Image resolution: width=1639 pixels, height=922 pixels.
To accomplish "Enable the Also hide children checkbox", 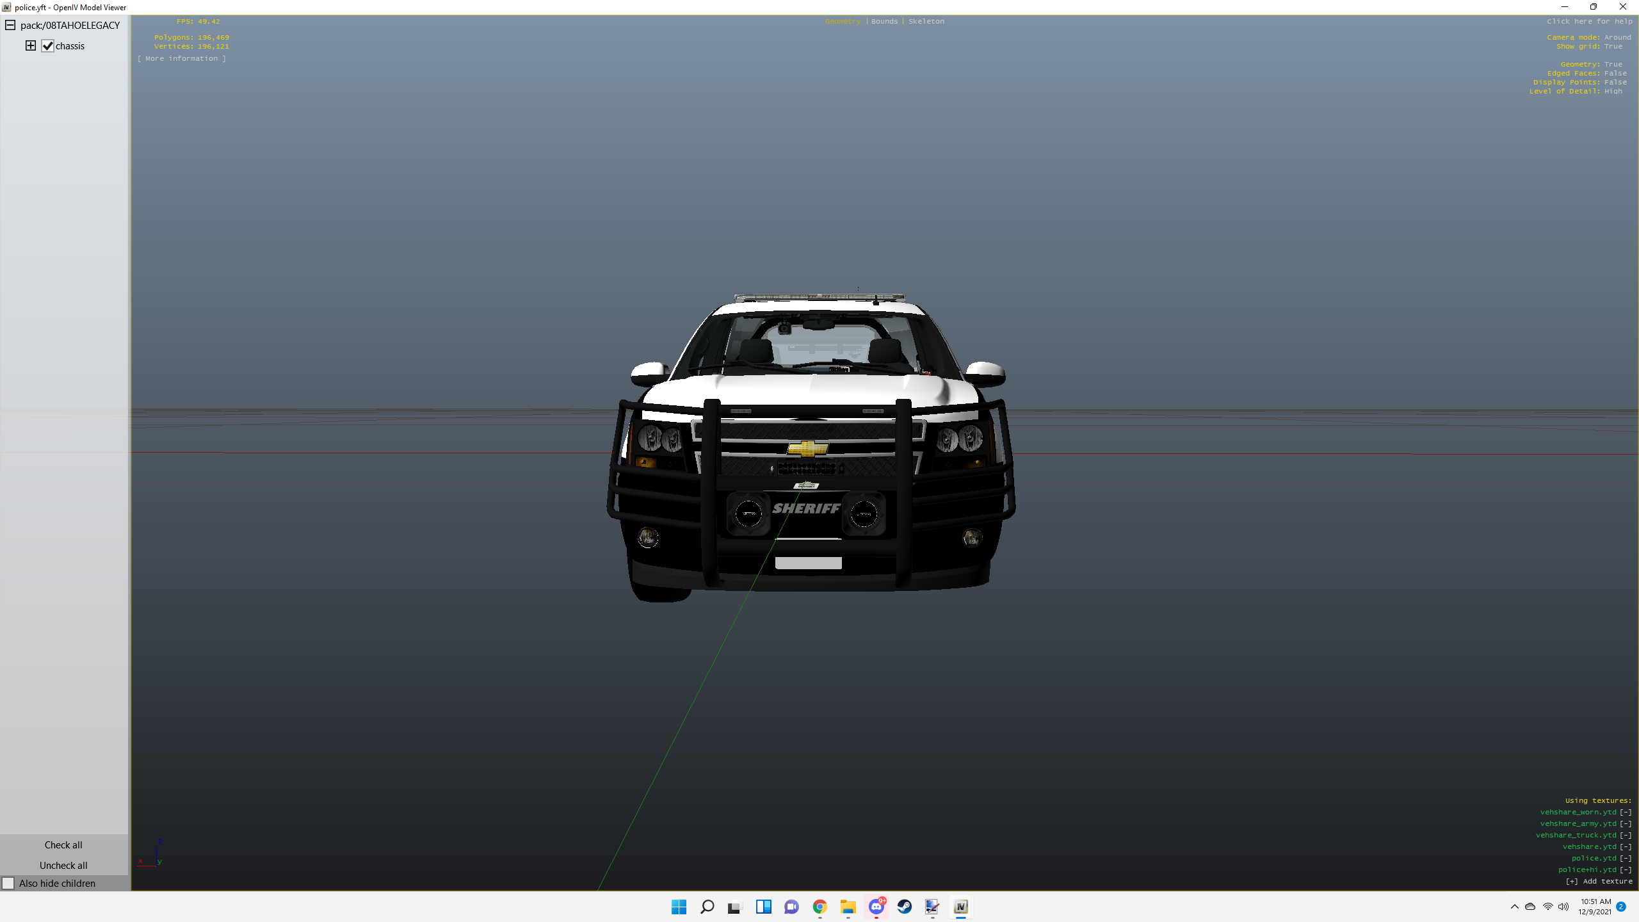I will 8,884.
